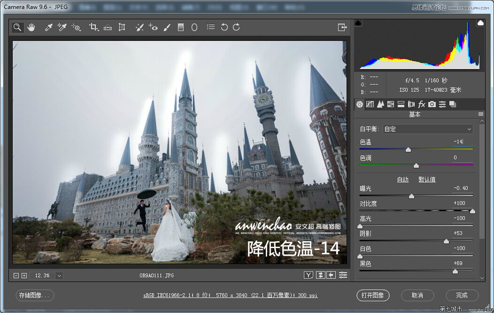Open the Split Toning panel tab
Screen dimensions: 494x313
coord(401,104)
